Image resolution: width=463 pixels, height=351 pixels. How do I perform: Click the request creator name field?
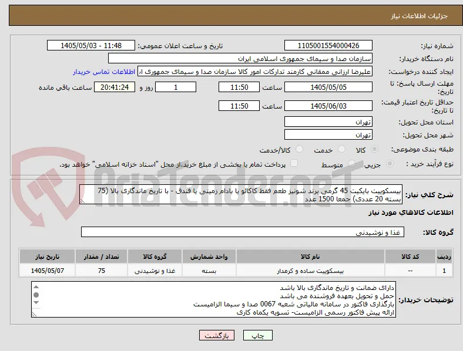point(255,72)
